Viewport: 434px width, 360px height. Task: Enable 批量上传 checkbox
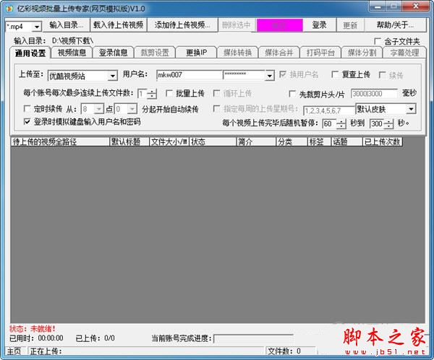pyautogui.click(x=169, y=93)
